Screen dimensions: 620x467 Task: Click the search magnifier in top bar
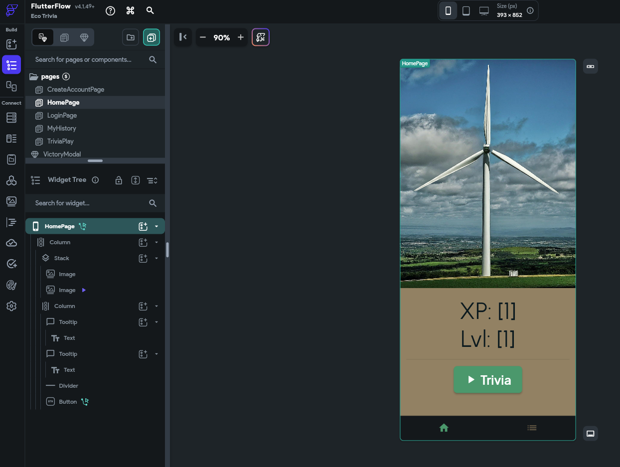[x=150, y=11]
